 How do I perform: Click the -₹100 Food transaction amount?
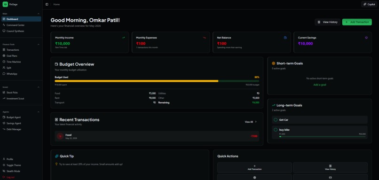pos(254,136)
